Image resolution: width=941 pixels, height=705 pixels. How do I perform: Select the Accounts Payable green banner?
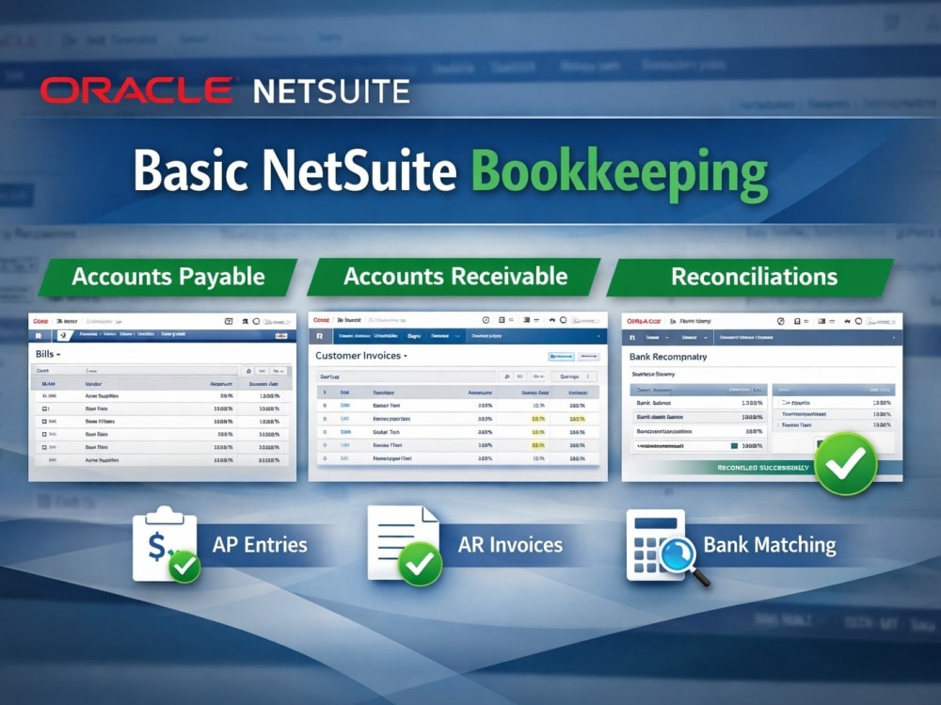click(168, 277)
